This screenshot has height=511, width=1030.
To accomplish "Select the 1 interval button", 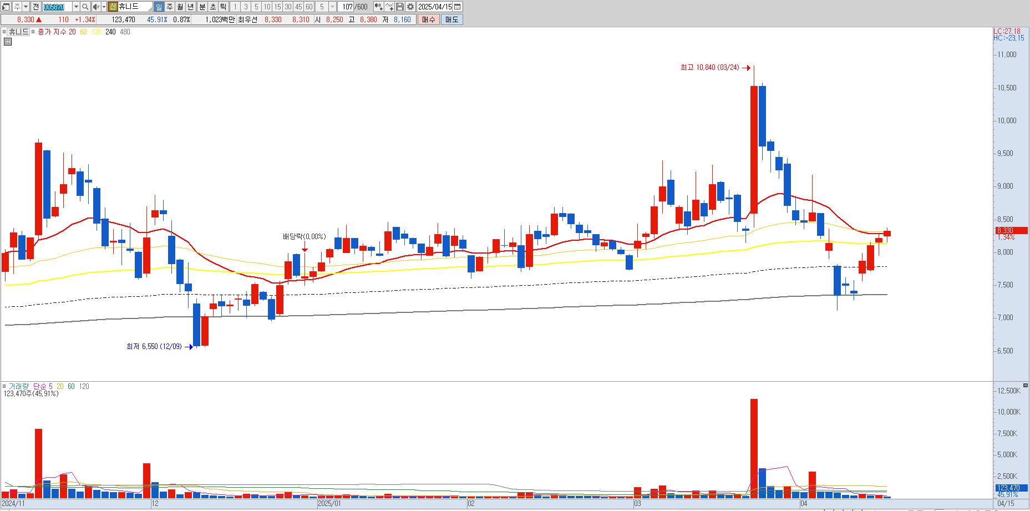I will pos(235,7).
